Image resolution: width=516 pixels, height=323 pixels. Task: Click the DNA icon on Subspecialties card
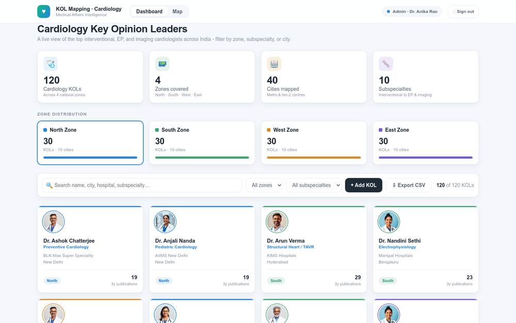pos(385,64)
